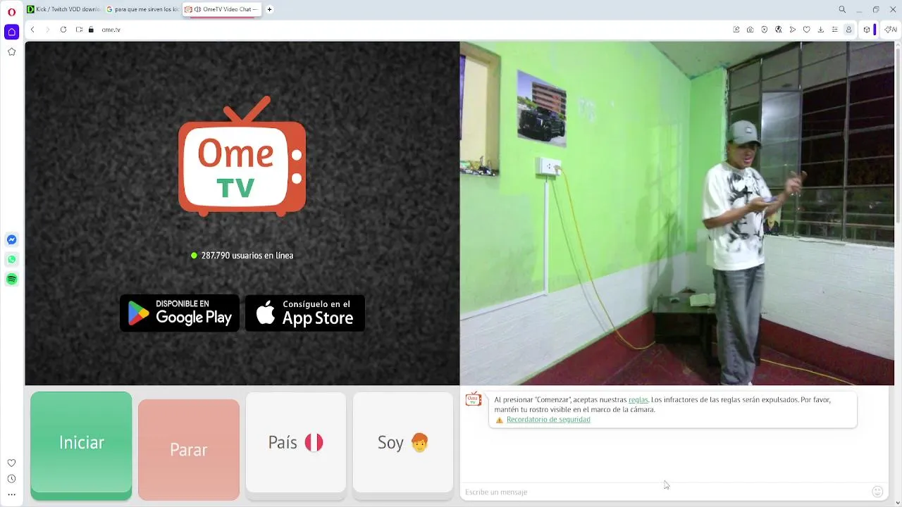Click the local webcam video preview
The width and height of the screenshot is (902, 507).
click(676, 213)
